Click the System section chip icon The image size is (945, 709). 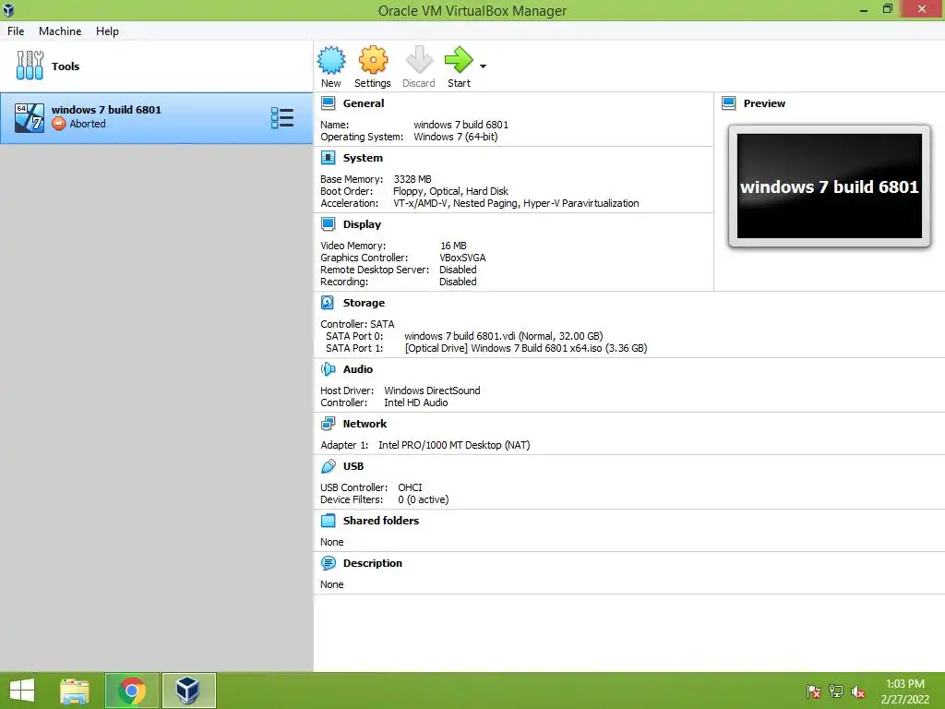pos(328,158)
